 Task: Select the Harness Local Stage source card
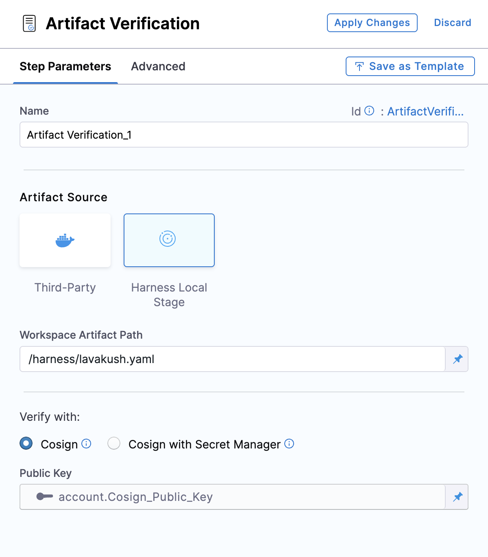(x=169, y=240)
